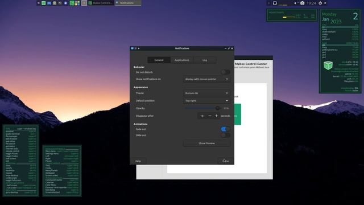Maximize the Notifications window
This screenshot has height=205, width=364.
pos(229,48)
